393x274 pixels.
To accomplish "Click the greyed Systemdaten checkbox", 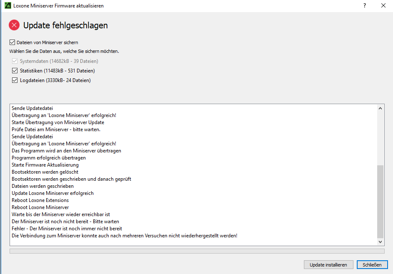I will 15,61.
